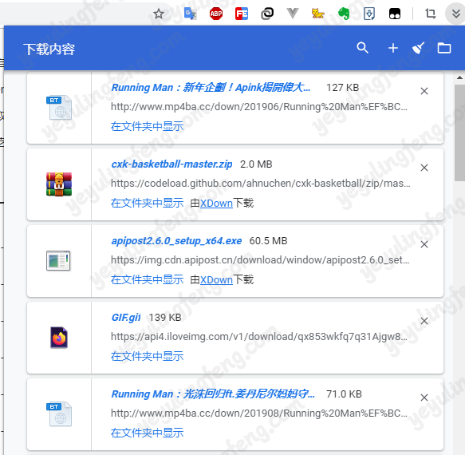Image resolution: width=465 pixels, height=455 pixels.
Task: Remove the apipost2.6.0_setup_x64.exe entry
Action: pyautogui.click(x=424, y=244)
